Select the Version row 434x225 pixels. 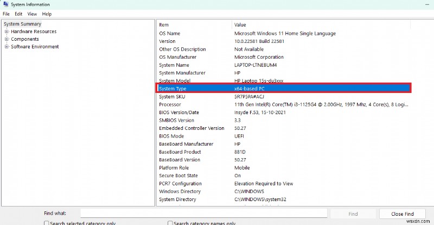(283, 41)
